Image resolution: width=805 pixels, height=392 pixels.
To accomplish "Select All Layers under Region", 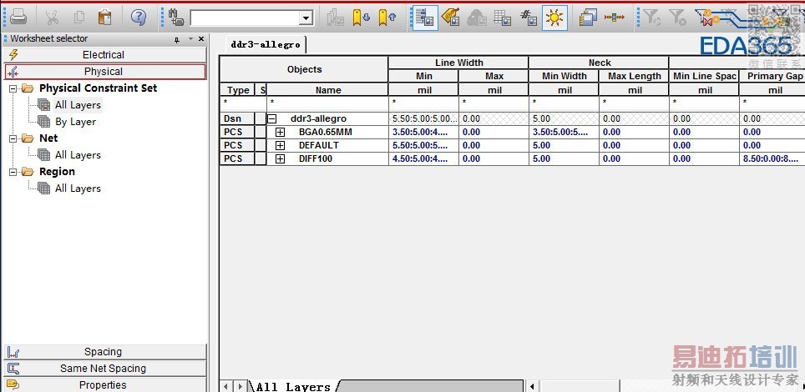I will [78, 188].
